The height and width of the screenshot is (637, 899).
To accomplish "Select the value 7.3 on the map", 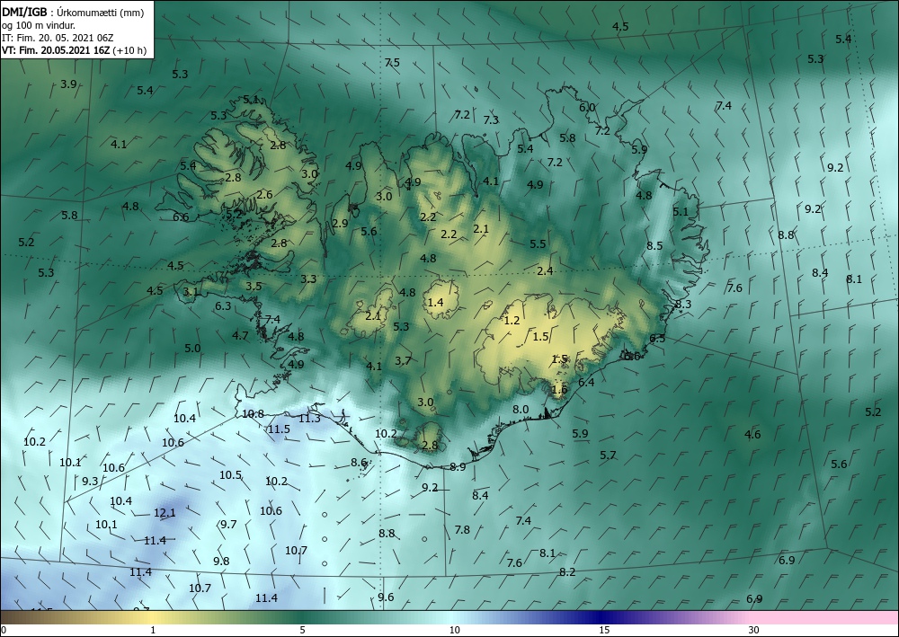I will click(x=491, y=119).
